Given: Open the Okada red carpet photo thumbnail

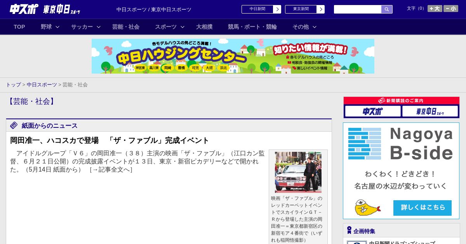Looking at the screenshot, I should point(298,172).
